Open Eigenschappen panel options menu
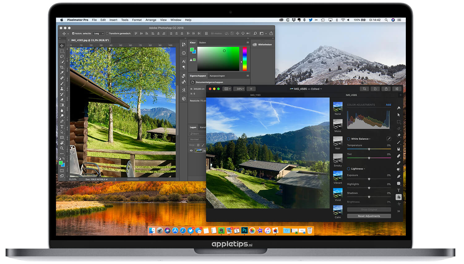This screenshot has width=464, height=264. [x=248, y=76]
